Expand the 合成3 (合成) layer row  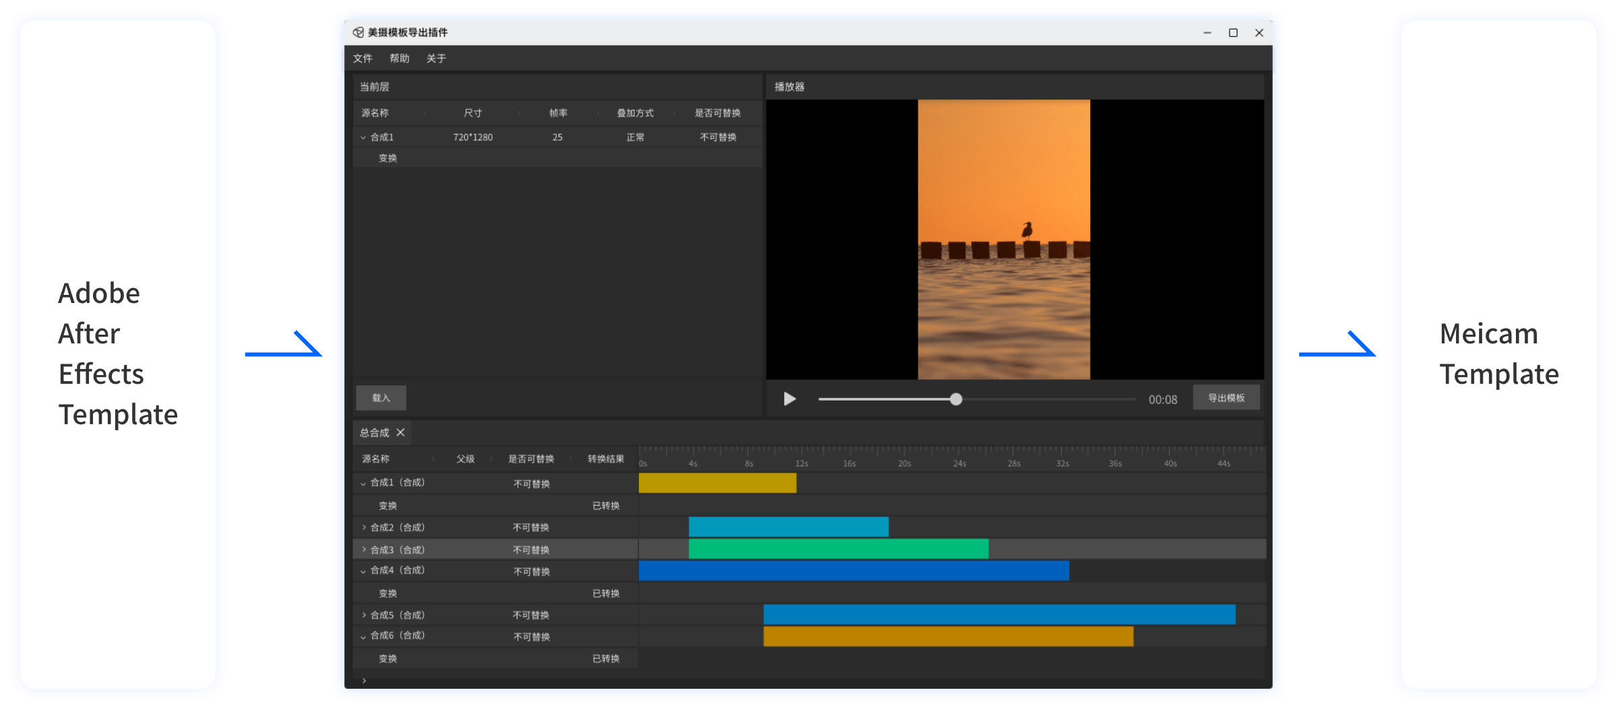click(364, 549)
